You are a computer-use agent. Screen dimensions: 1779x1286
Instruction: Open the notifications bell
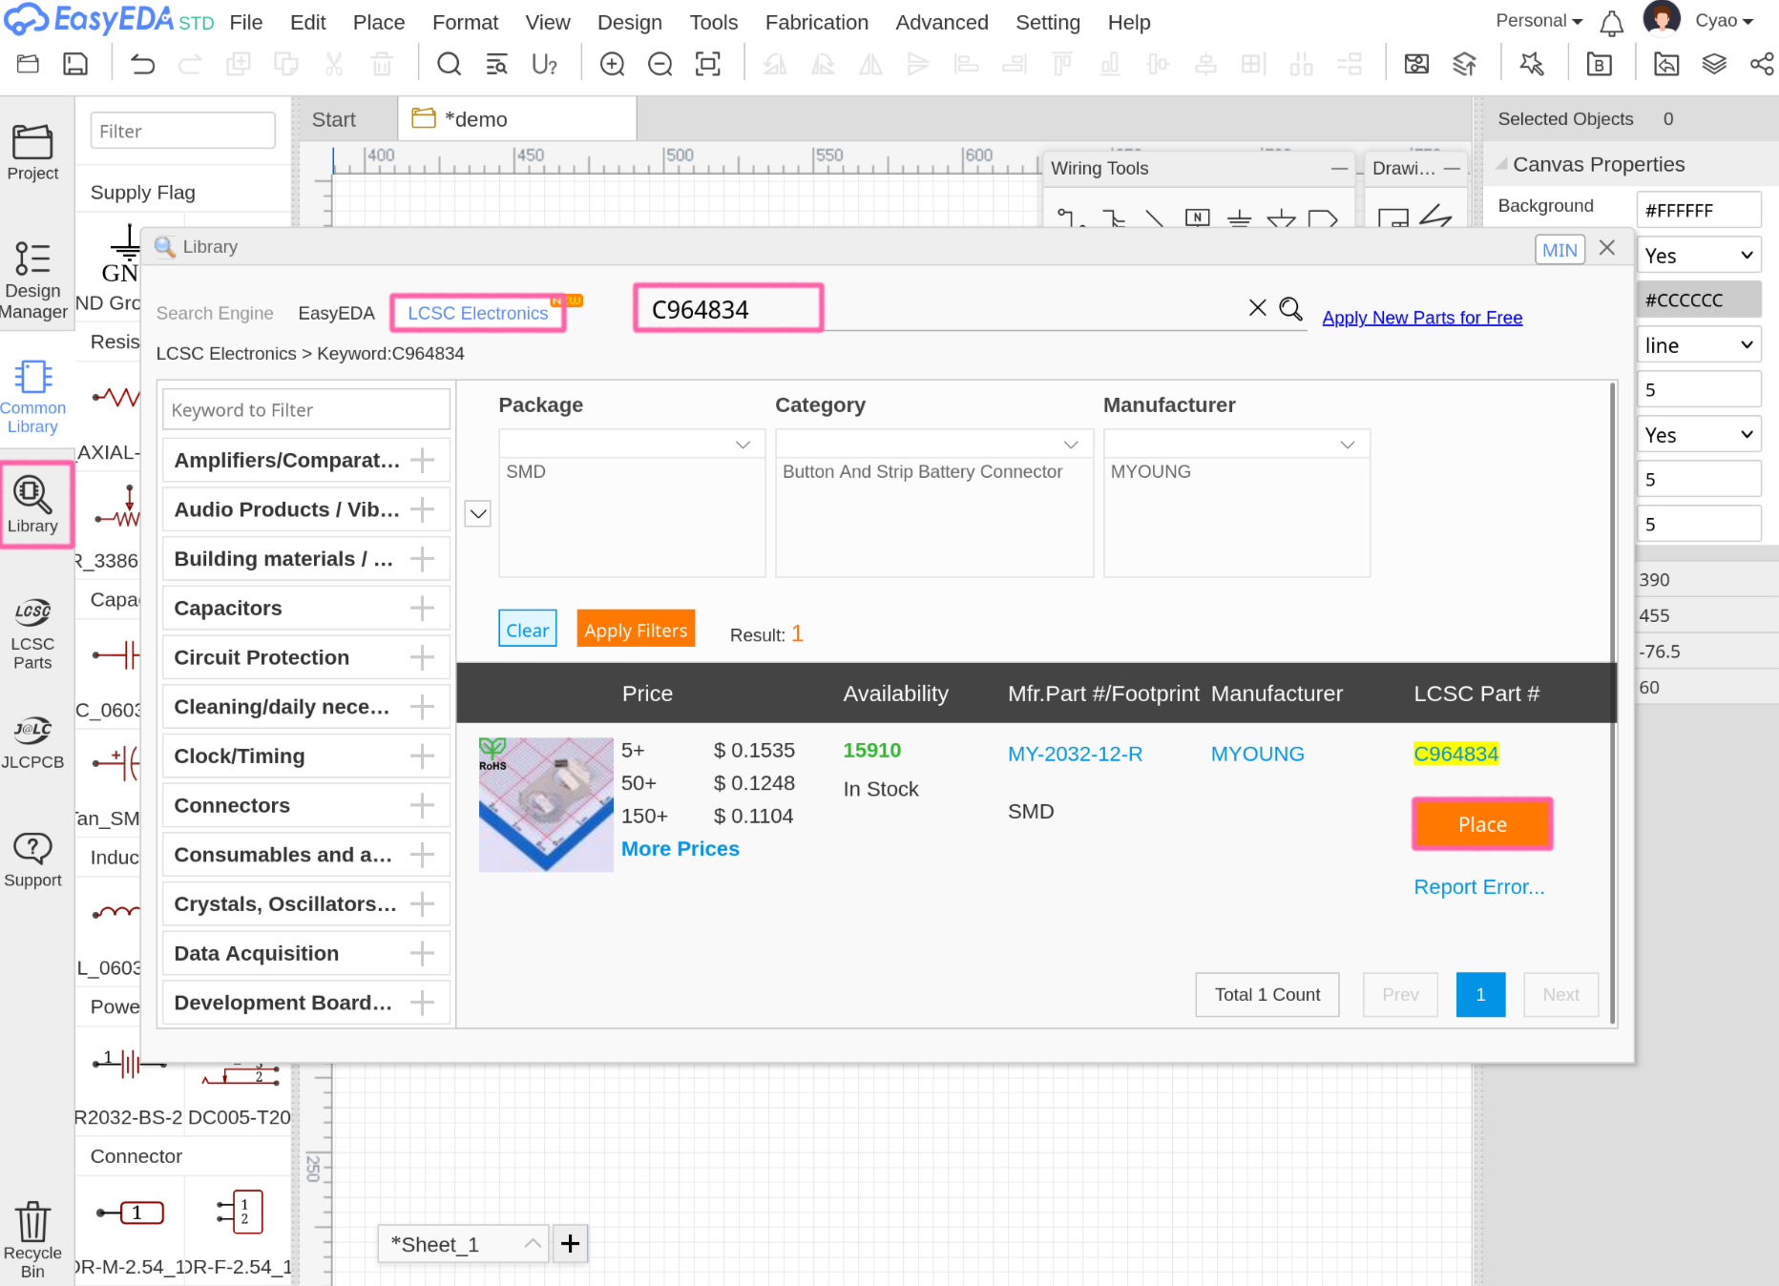(1611, 22)
